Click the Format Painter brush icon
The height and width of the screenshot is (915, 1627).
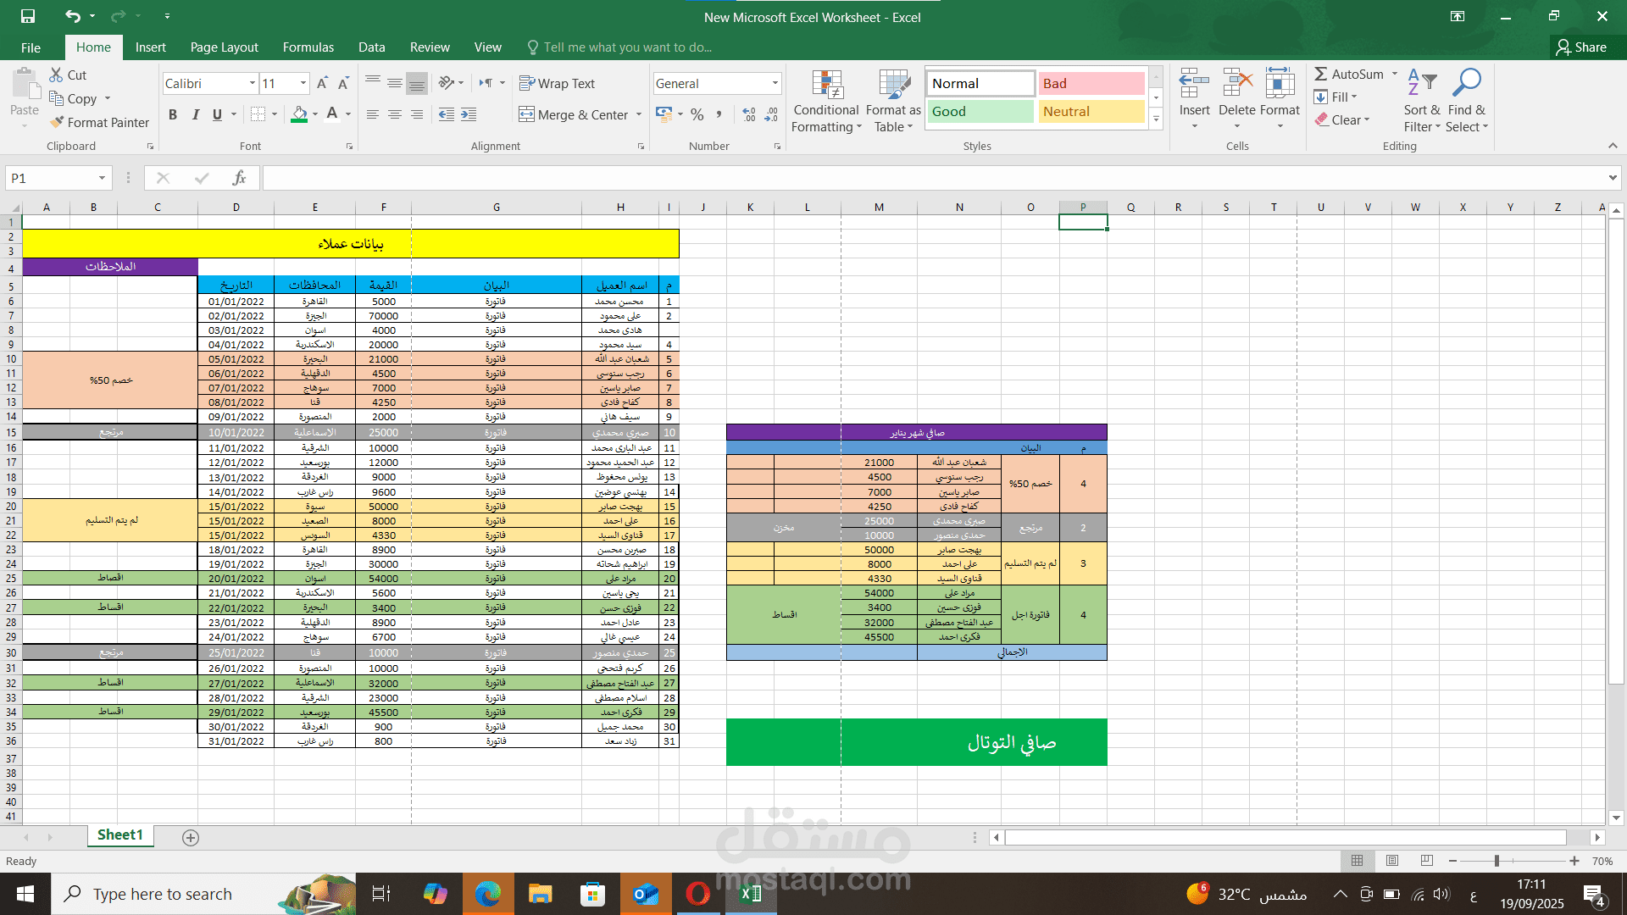[58, 122]
